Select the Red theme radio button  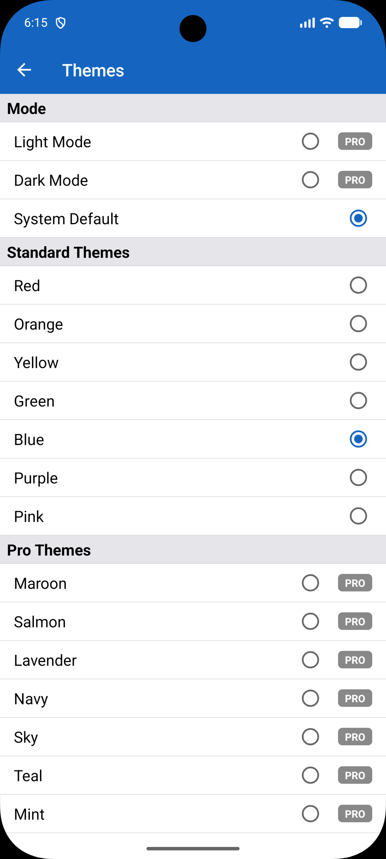tap(358, 285)
